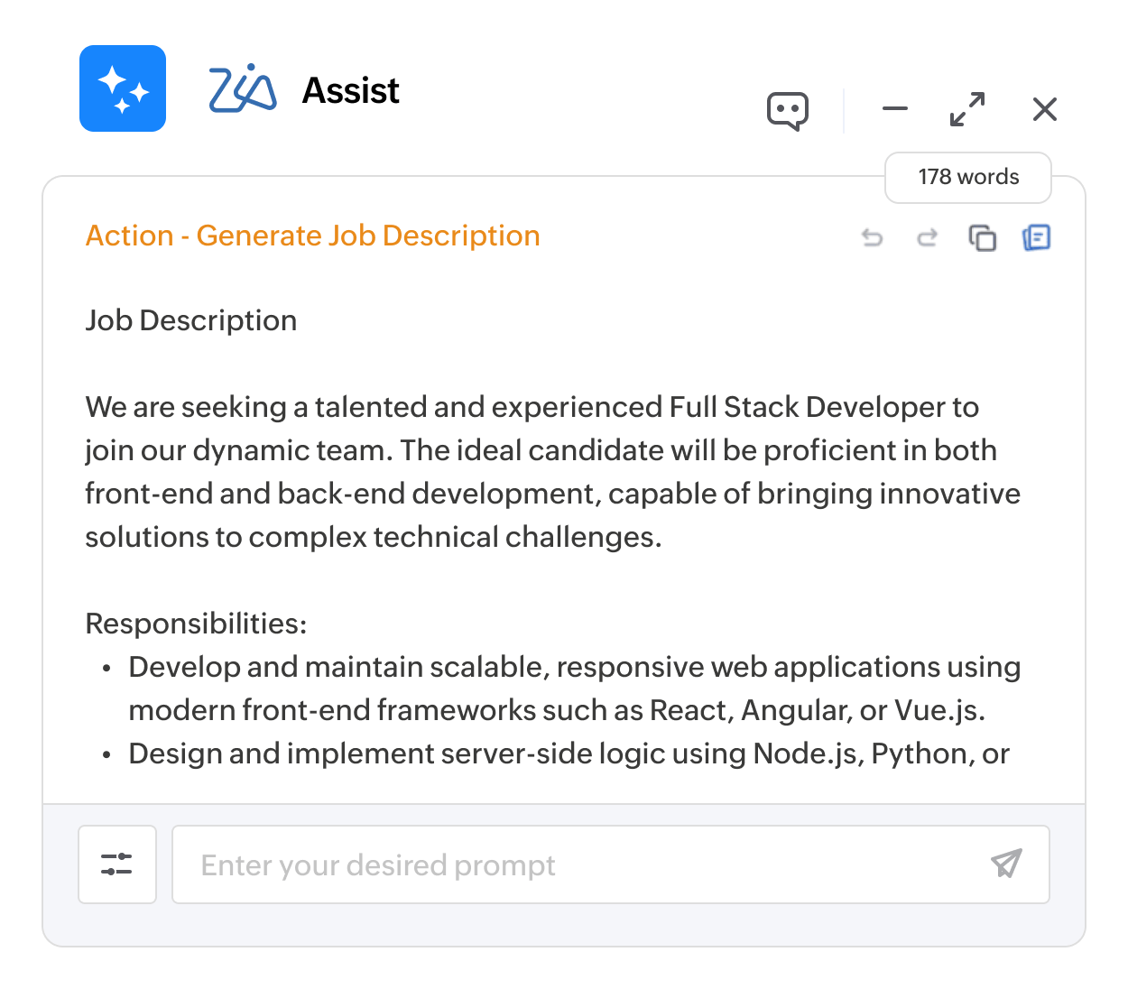Viewport: 1128px width, 989px height.
Task: Click the 'Action - Generate Job Description' heading
Action: point(312,236)
